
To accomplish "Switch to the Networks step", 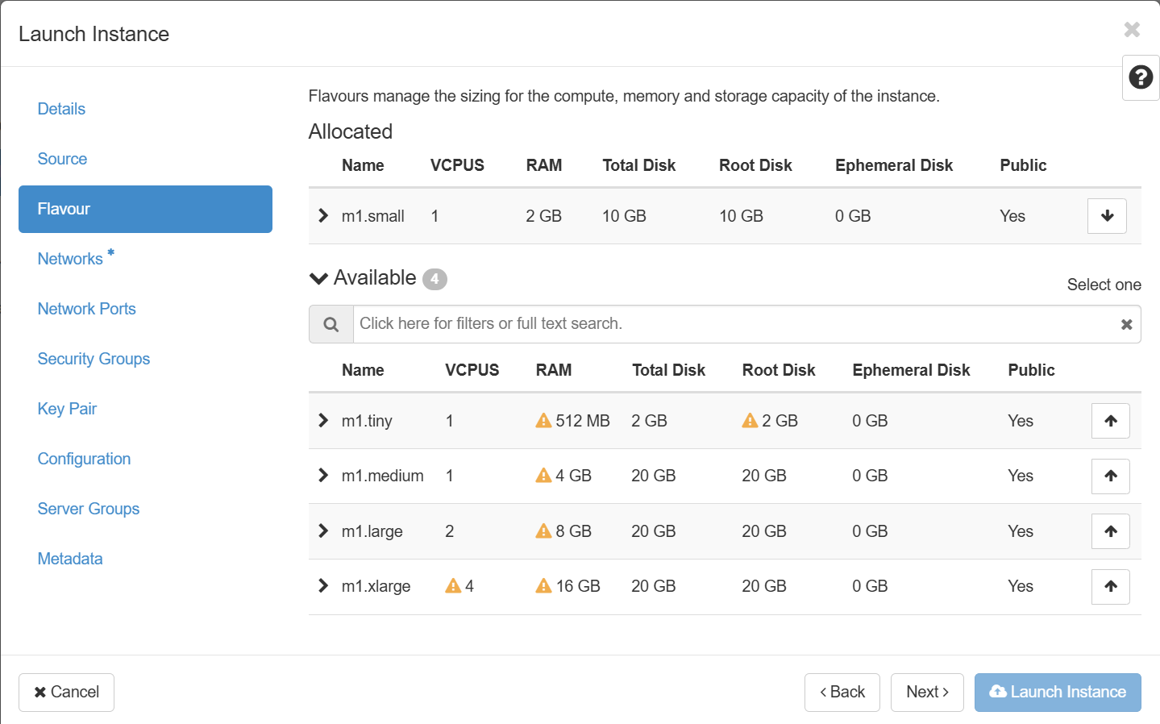I will pos(70,259).
